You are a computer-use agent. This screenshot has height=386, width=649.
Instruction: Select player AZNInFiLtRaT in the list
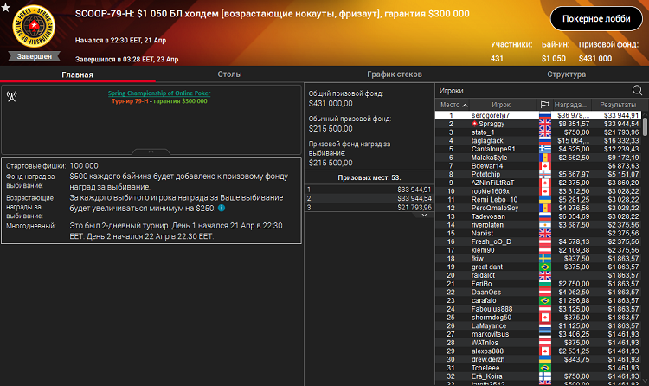538,183
